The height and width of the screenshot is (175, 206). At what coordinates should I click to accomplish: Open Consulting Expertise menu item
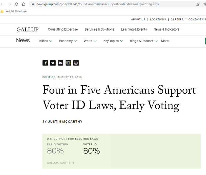coord(63,29)
